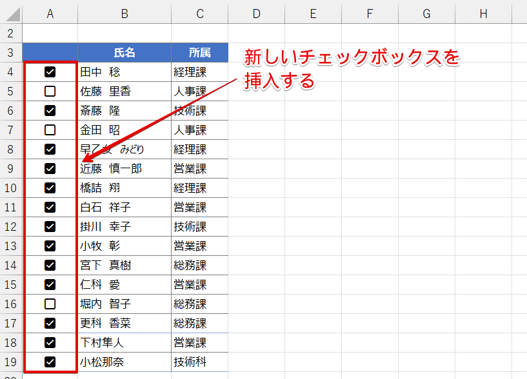Click the select-all corner triangle
The image size is (527, 379).
(12, 14)
